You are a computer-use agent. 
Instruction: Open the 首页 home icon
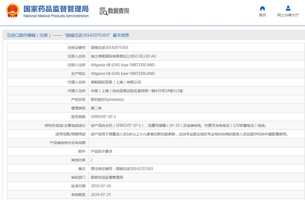(262, 8)
